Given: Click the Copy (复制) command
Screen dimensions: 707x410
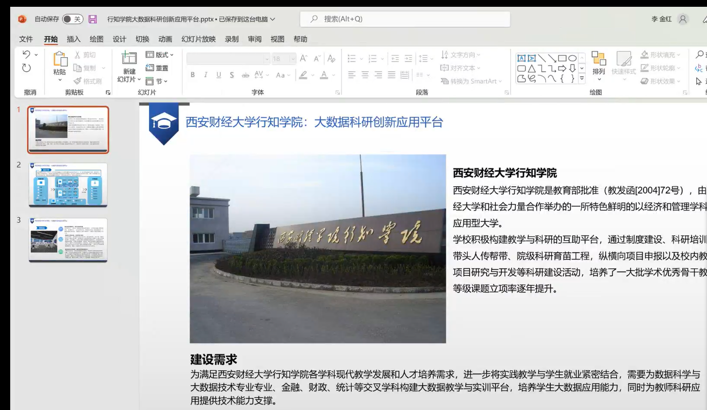Looking at the screenshot, I should coord(85,68).
